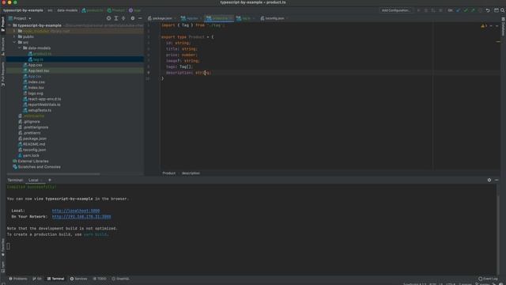
Task: Open react-app-env.d.ts in project tree
Action: [42, 99]
